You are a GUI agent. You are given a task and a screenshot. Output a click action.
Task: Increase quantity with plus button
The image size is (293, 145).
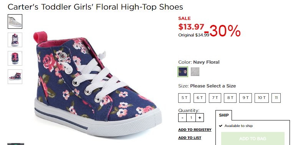[200, 118]
